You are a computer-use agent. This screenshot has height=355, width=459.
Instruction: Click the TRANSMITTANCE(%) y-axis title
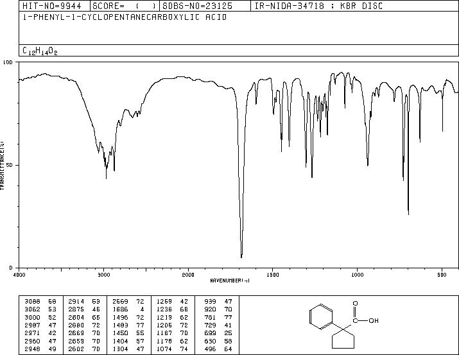pyautogui.click(x=2, y=166)
